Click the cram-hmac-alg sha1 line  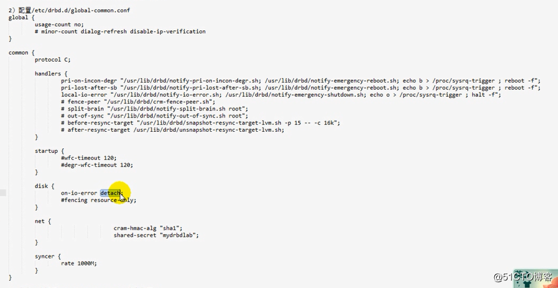coord(148,229)
